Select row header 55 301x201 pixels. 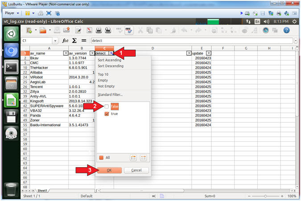[25, 125]
